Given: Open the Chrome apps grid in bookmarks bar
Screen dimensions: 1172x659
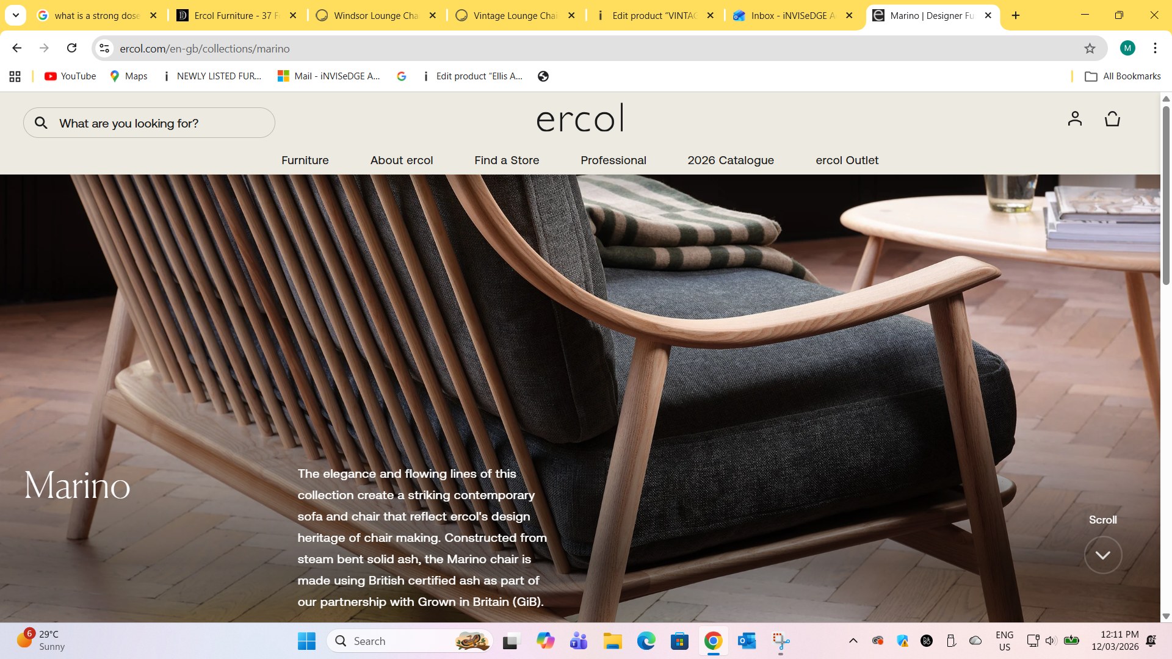Looking at the screenshot, I should point(15,76).
